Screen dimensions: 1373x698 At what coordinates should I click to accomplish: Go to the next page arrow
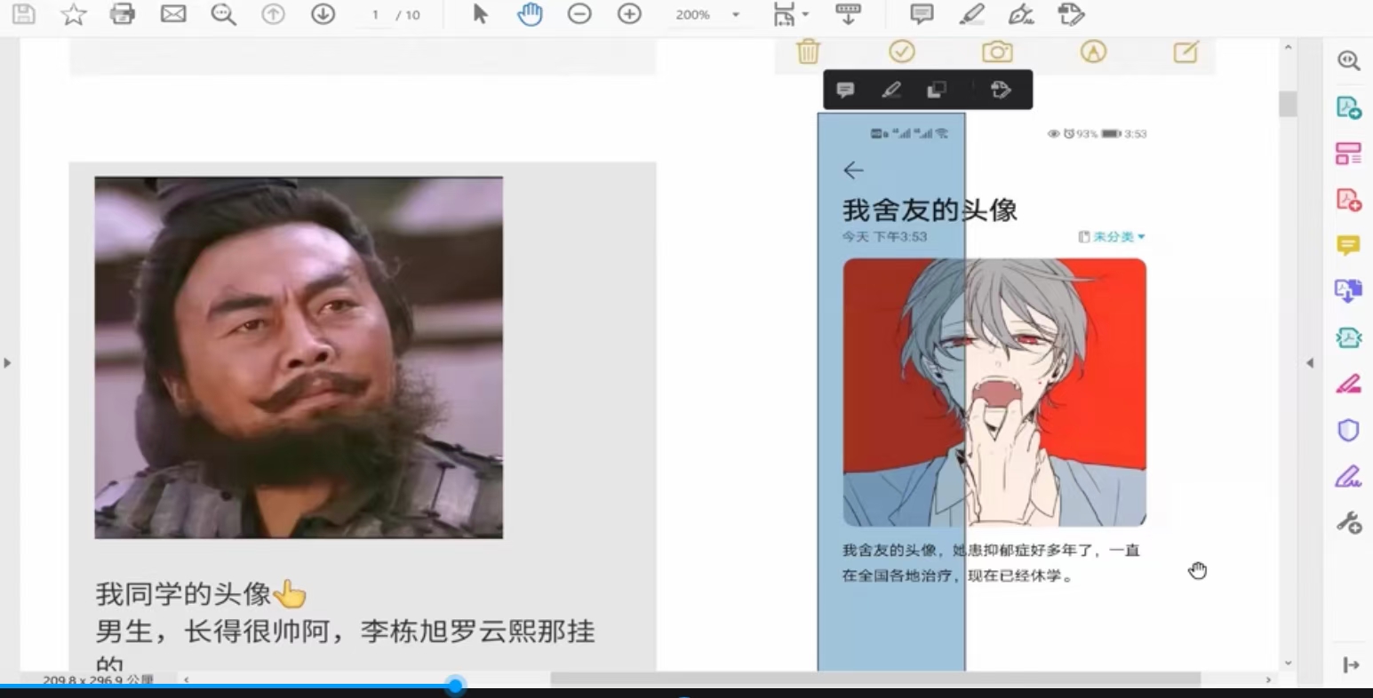[323, 14]
